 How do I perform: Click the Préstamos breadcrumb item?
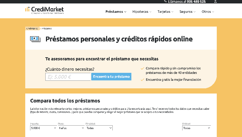[47, 29]
